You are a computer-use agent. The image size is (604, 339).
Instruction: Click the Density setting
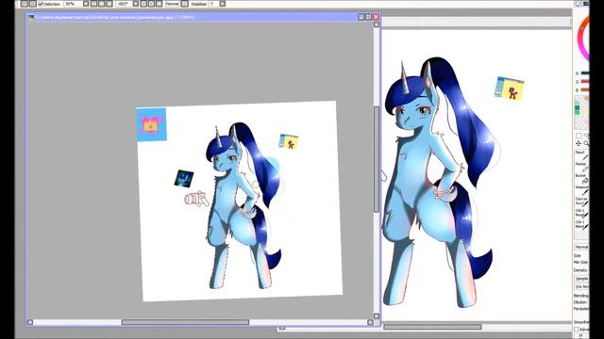[x=580, y=270]
